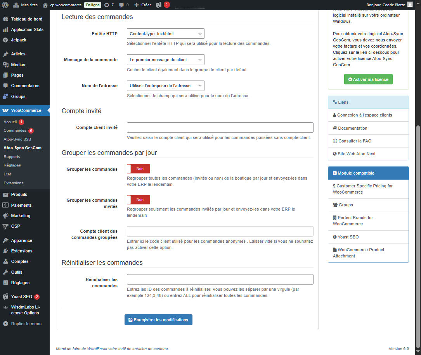Click the Comptes user icon

[5, 261]
